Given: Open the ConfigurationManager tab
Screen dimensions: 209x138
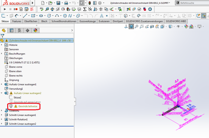Looking at the screenshot, I should point(20,31).
